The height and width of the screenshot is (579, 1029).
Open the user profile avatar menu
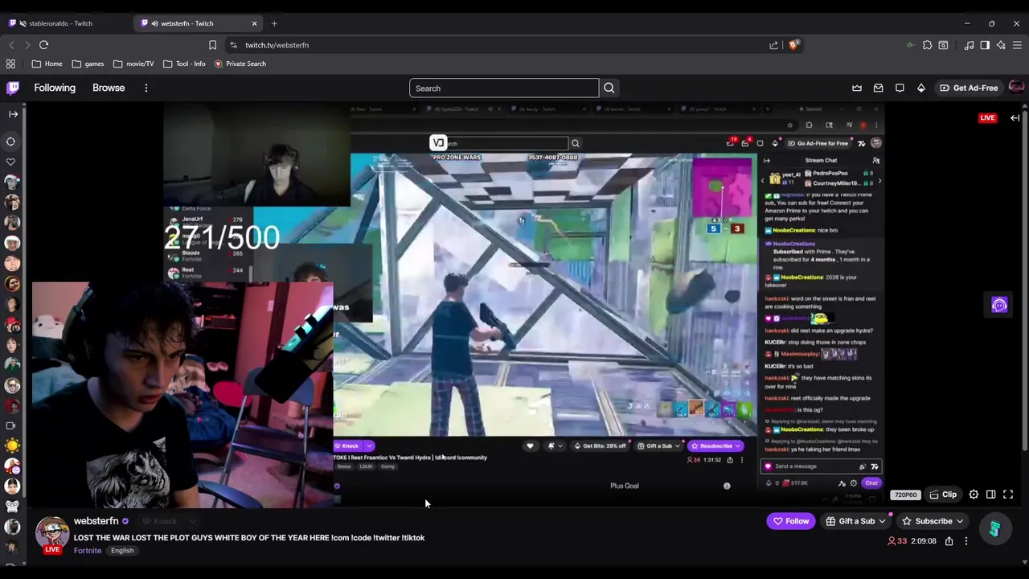(1016, 88)
